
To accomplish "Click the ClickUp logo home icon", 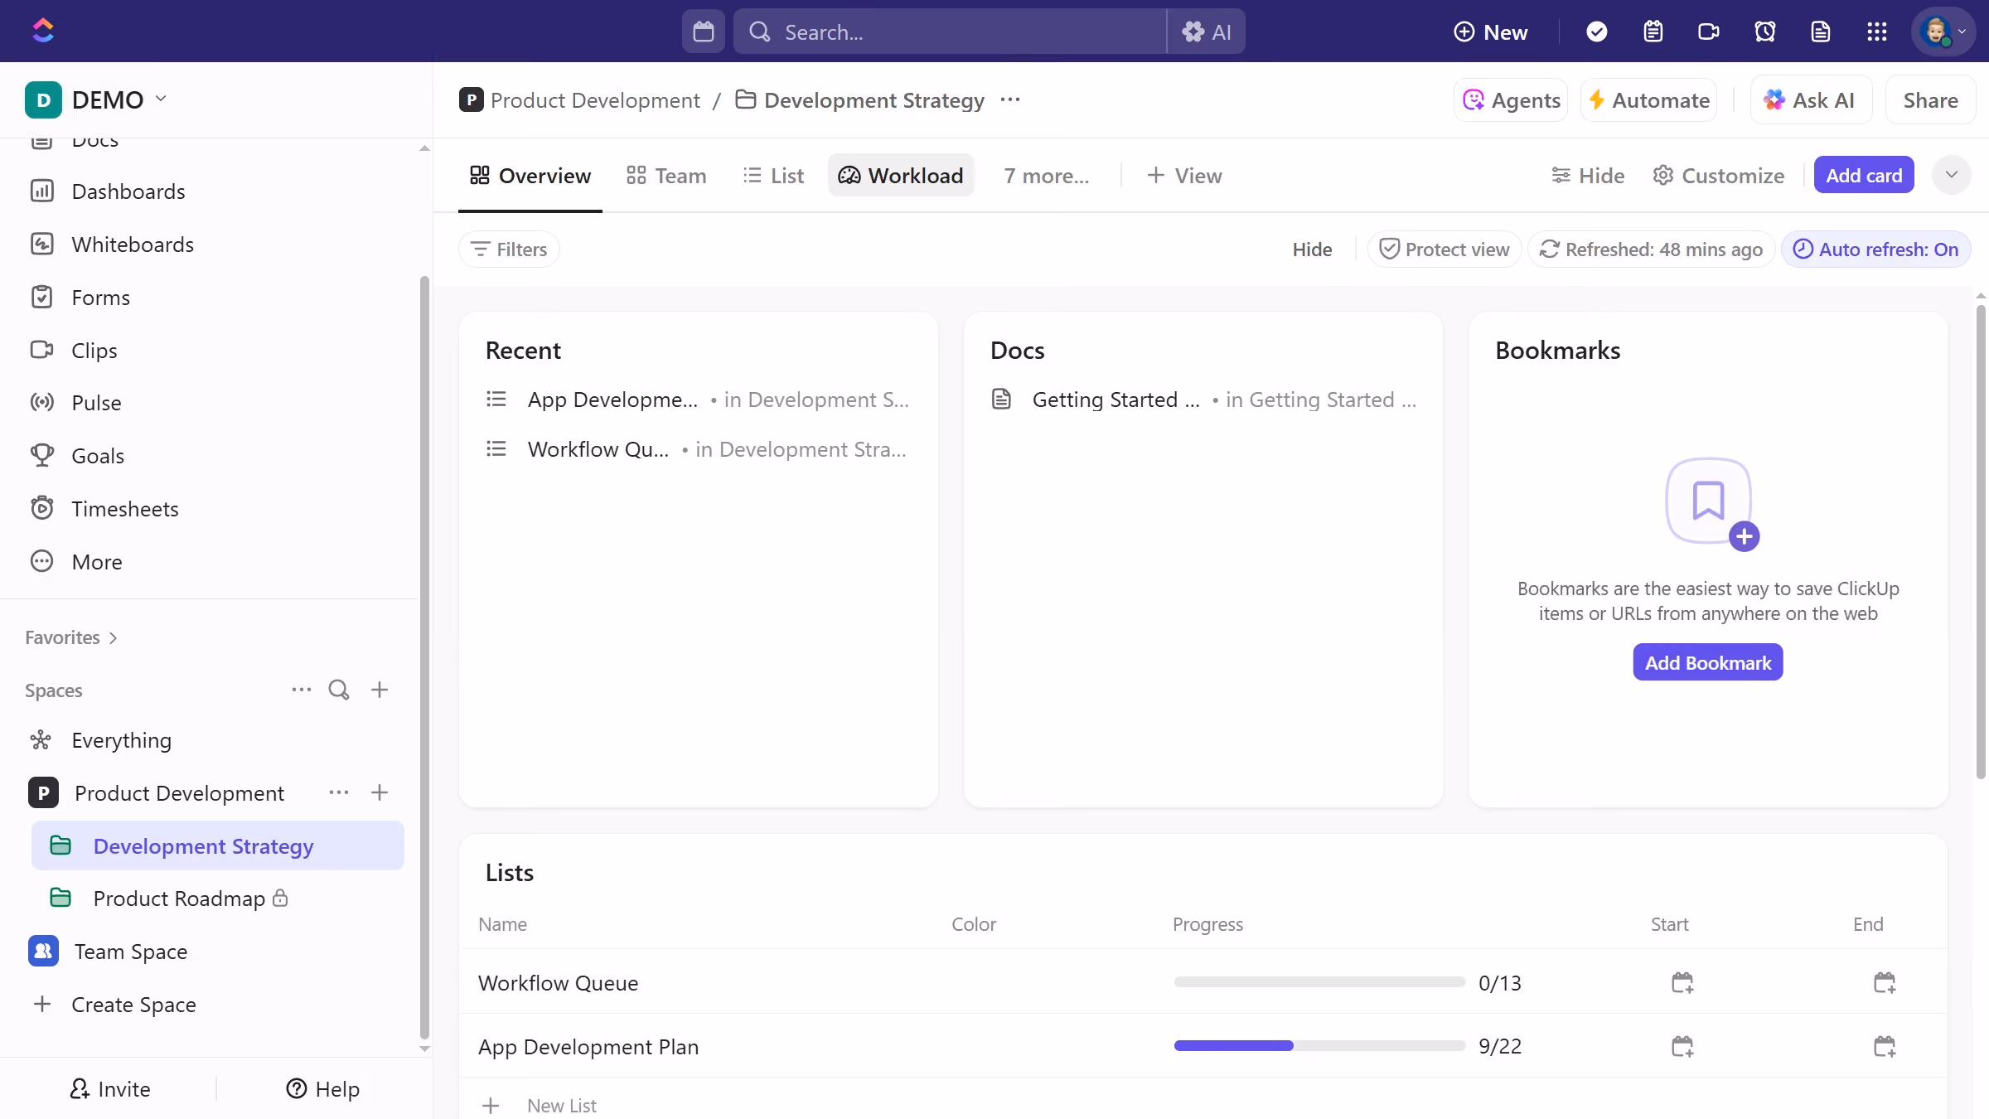I will [x=43, y=31].
